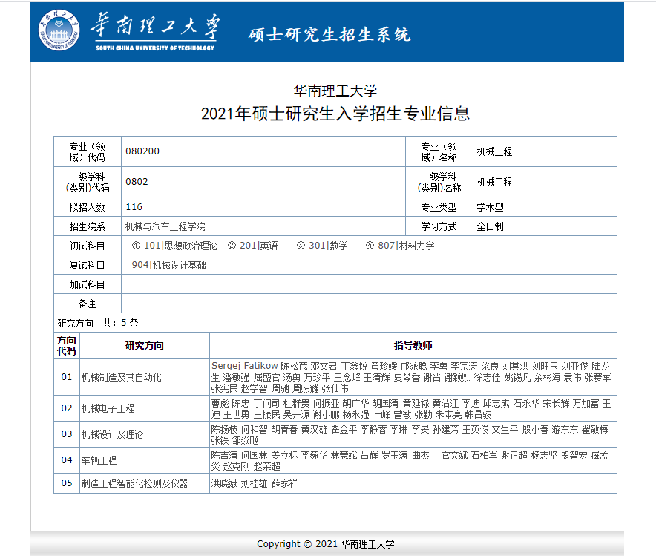Select the major code value 080200
Screen dimensions: 656x556
(x=142, y=151)
